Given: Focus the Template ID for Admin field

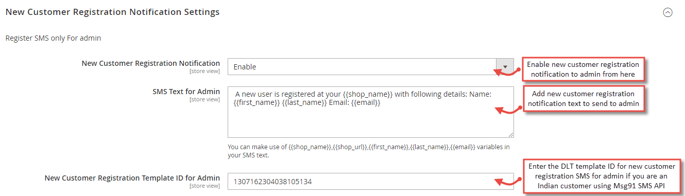Looking at the screenshot, I should pos(370,181).
